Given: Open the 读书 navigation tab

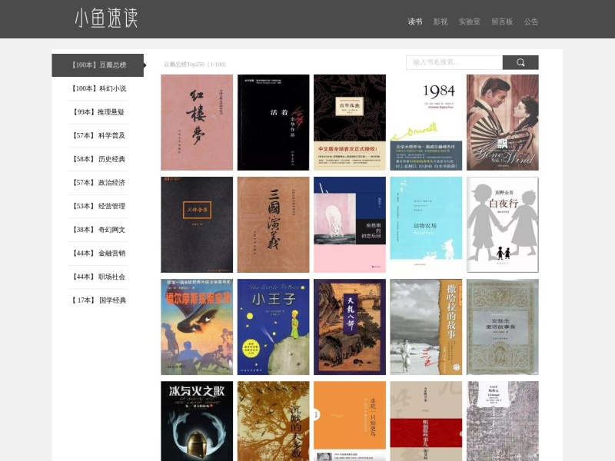Looking at the screenshot, I should [415, 22].
